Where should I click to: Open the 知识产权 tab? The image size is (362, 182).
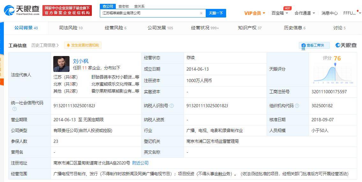coord(249,28)
